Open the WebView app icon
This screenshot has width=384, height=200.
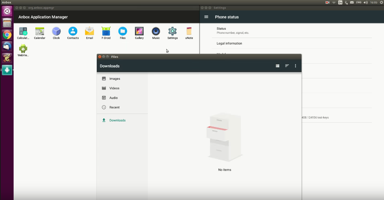coord(23,49)
